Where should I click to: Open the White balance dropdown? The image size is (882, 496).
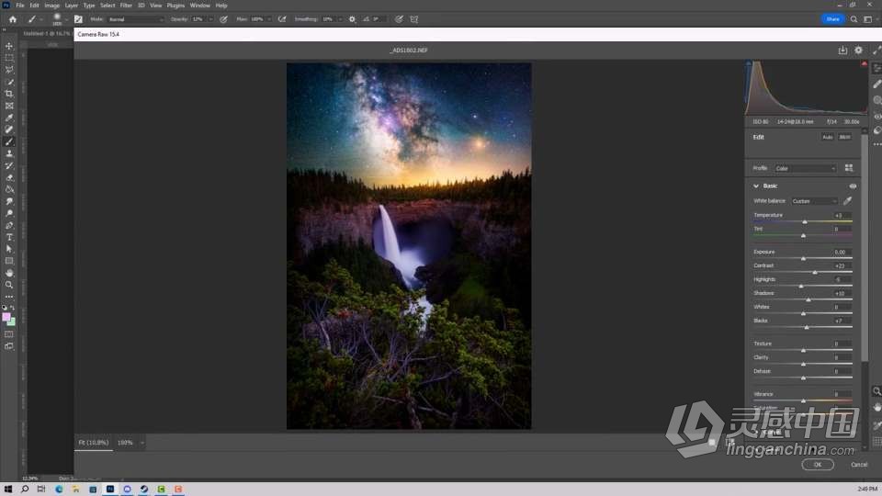pos(815,201)
